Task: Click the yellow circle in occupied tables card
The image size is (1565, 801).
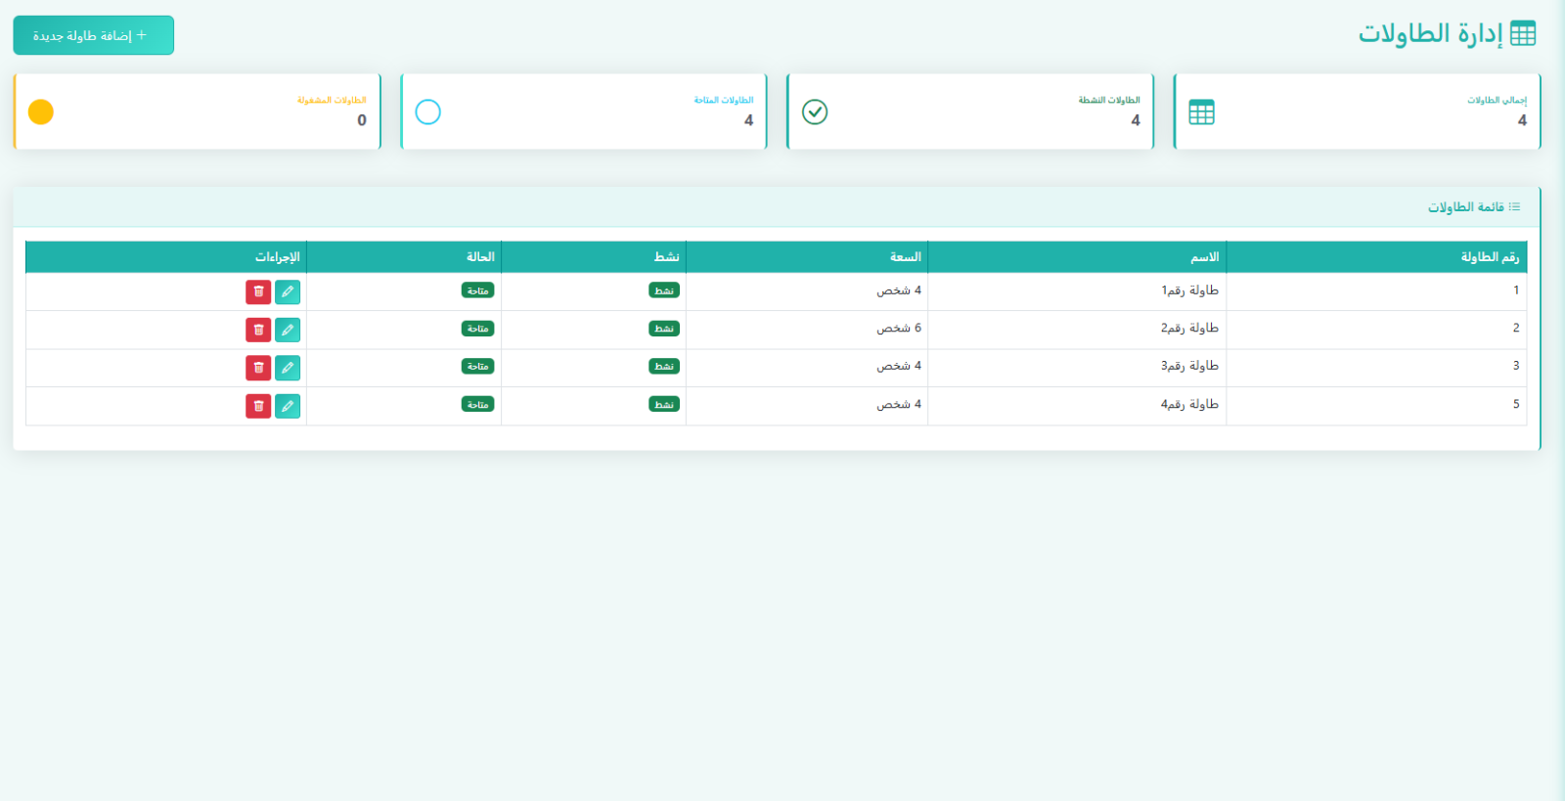Action: click(41, 112)
